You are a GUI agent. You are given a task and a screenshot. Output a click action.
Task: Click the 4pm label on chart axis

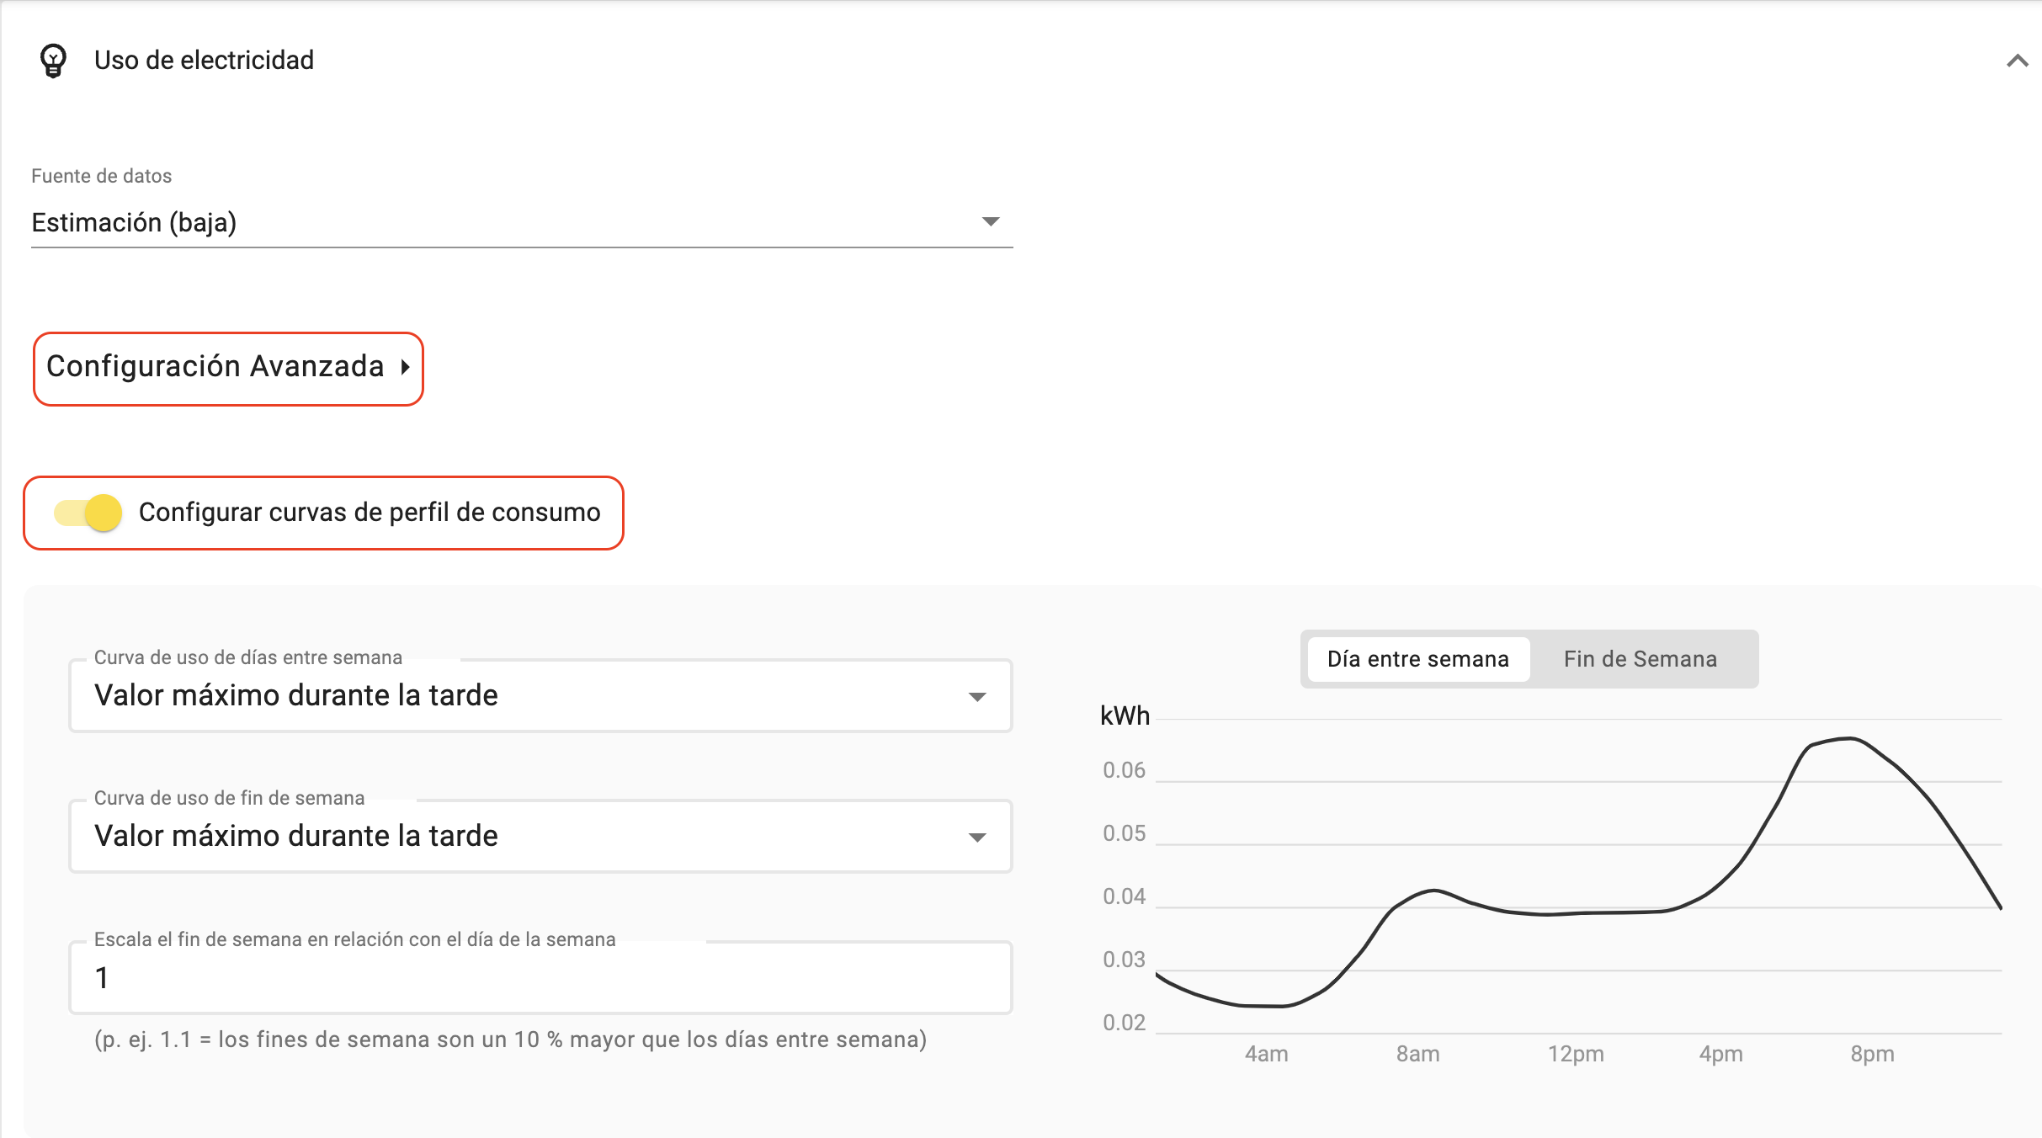1721,1054
